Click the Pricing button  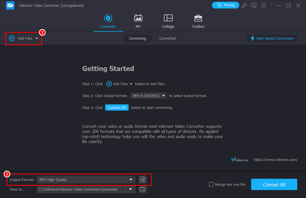(x=225, y=5)
